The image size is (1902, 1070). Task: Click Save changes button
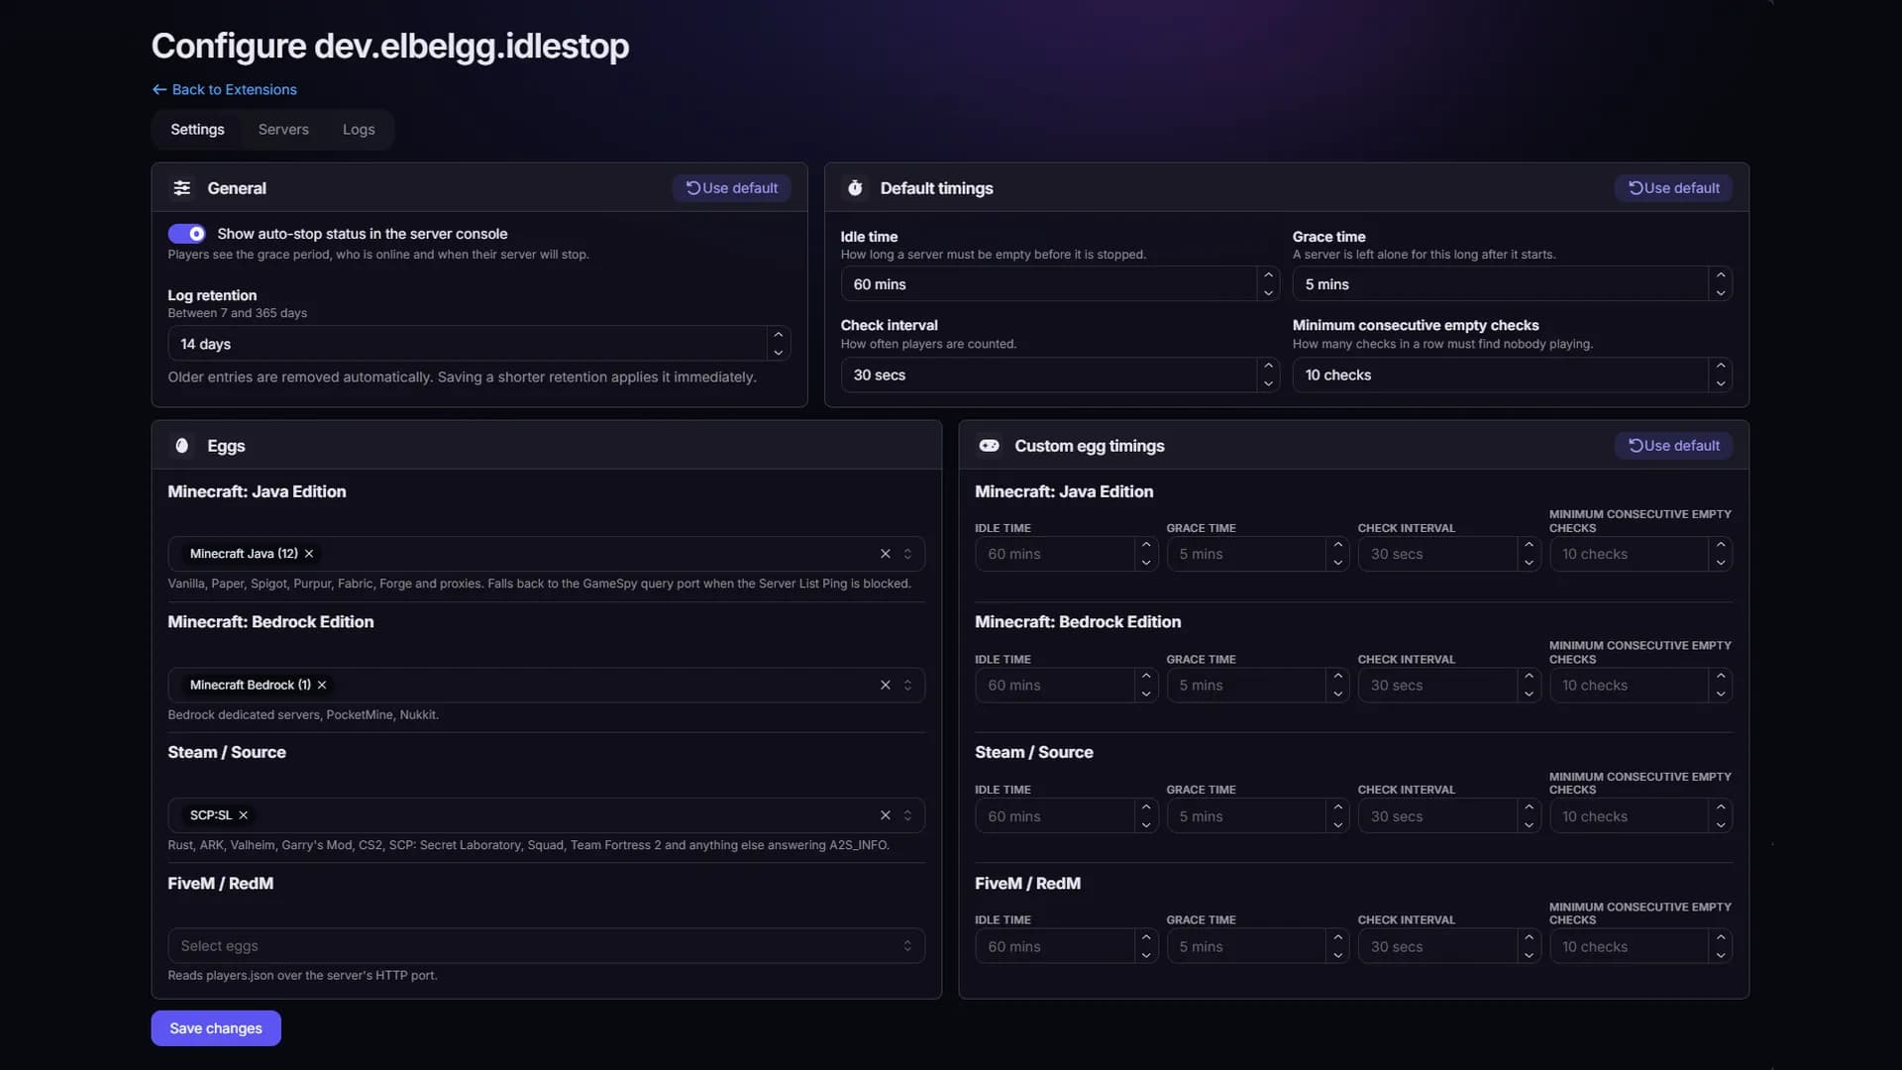click(x=216, y=1028)
